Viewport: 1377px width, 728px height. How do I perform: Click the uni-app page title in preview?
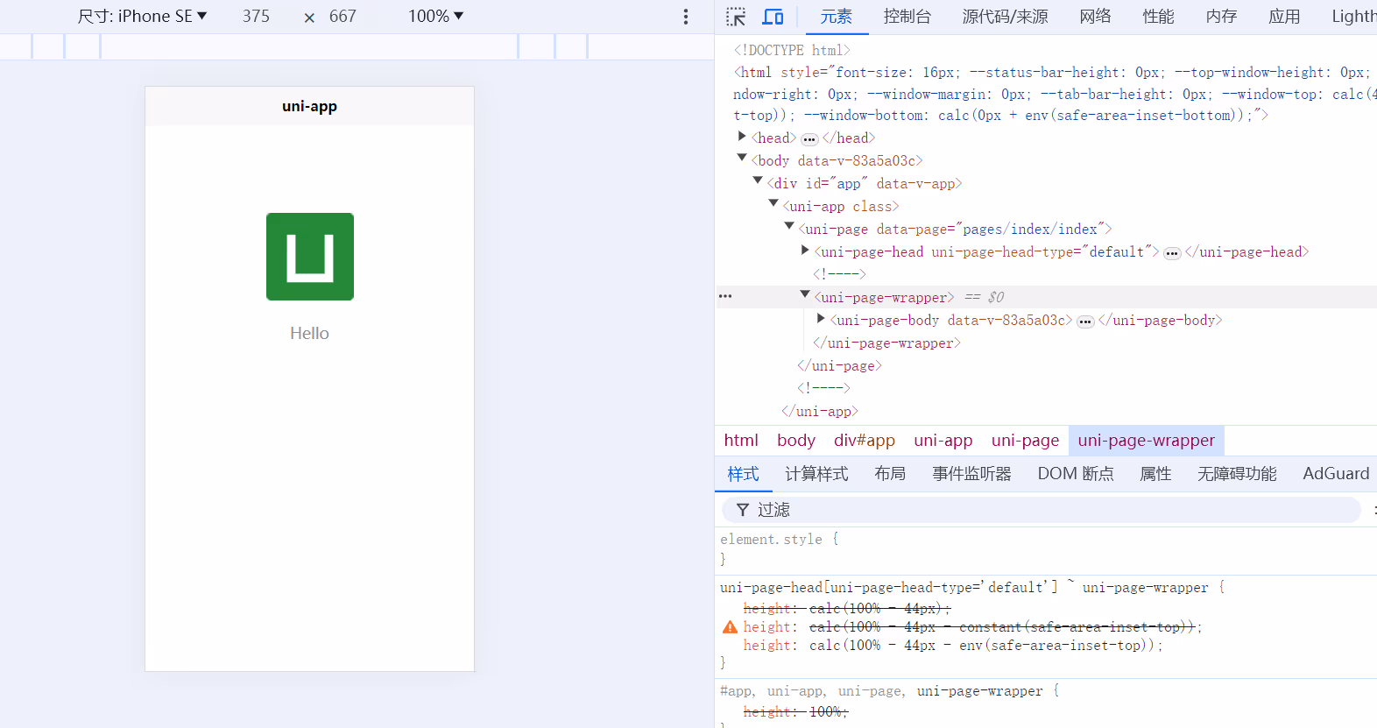(309, 106)
